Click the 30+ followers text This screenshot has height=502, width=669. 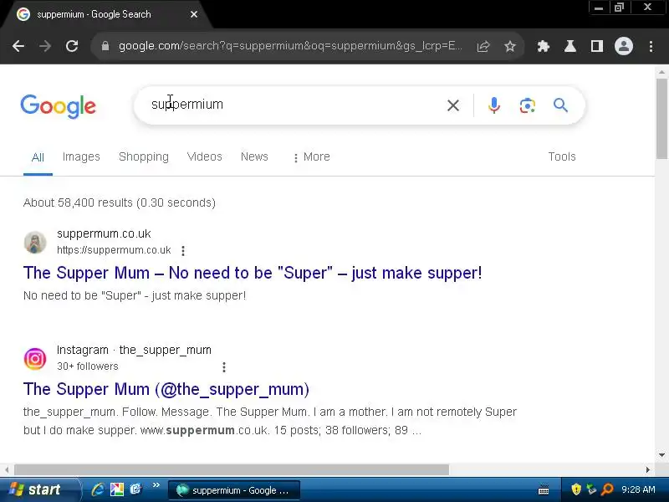pyautogui.click(x=88, y=366)
